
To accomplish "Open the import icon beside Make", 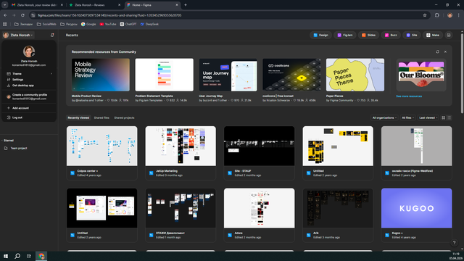I will point(449,36).
